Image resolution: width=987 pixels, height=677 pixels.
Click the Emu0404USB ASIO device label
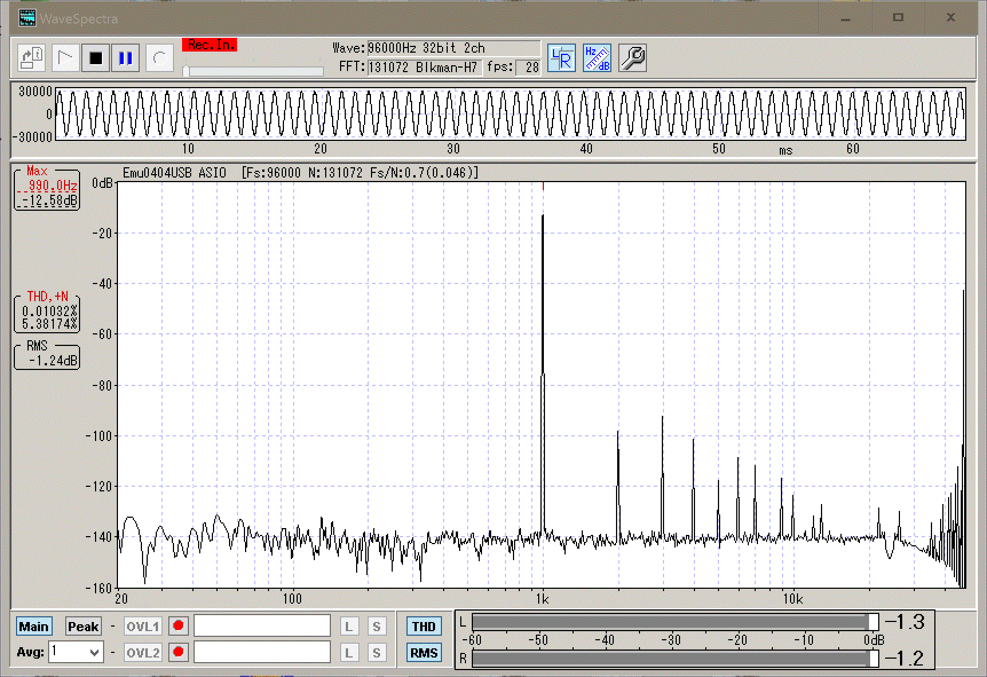pos(175,172)
